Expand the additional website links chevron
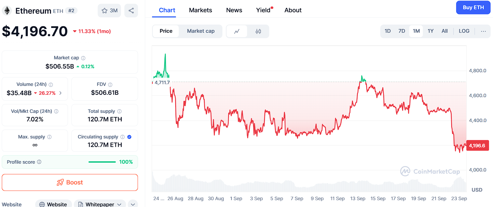The image size is (493, 207). 133,204
